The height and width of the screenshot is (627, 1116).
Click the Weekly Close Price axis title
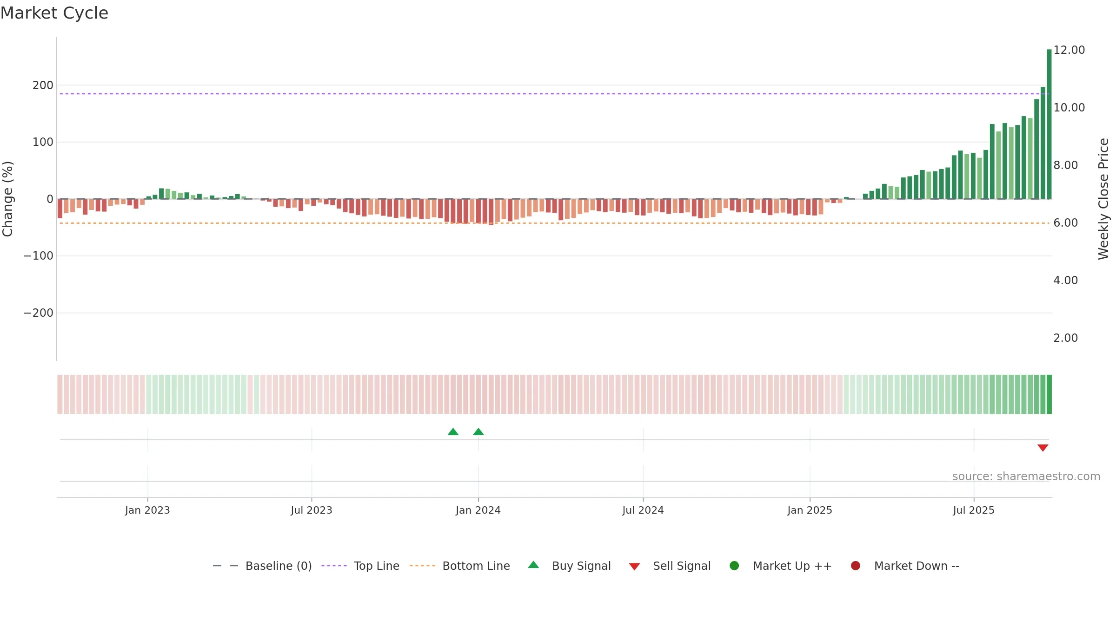[1103, 199]
